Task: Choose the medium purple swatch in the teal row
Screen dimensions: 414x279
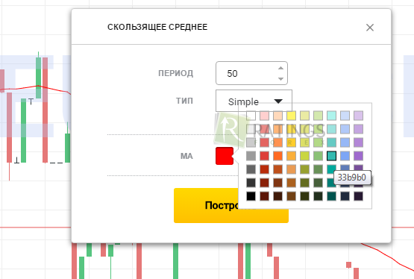Action: point(358,156)
